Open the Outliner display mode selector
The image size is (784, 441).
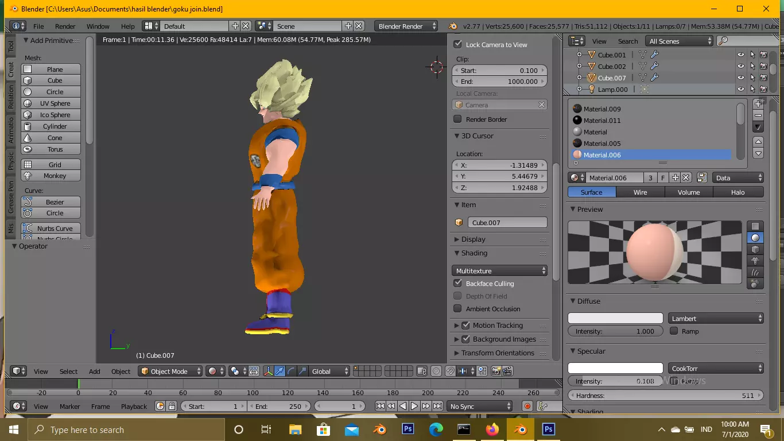pos(680,41)
